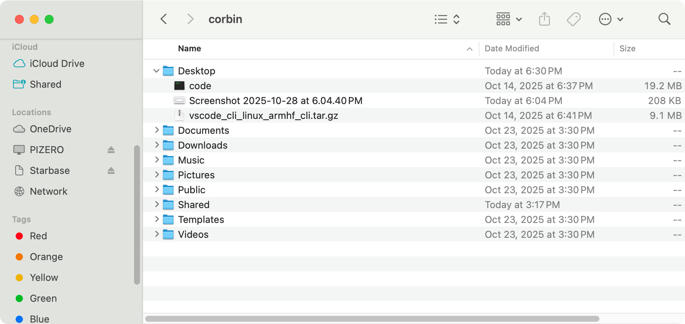Sort by the Name column header
685x324 pixels.
(189, 48)
